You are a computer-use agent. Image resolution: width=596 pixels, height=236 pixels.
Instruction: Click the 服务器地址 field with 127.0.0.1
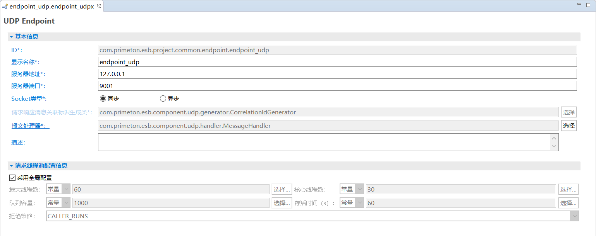click(337, 74)
